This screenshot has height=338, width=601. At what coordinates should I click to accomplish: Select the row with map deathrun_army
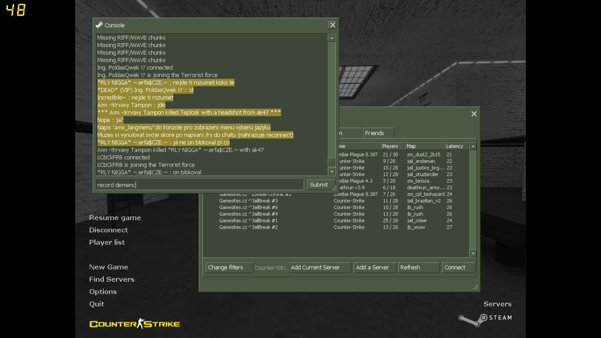pyautogui.click(x=403, y=187)
